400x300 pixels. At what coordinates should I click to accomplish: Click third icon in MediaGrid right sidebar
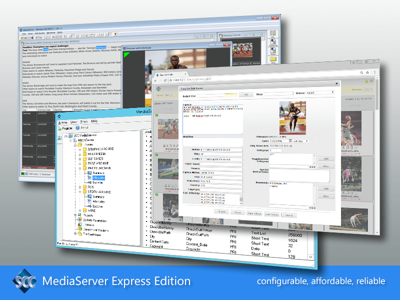(x=273, y=51)
